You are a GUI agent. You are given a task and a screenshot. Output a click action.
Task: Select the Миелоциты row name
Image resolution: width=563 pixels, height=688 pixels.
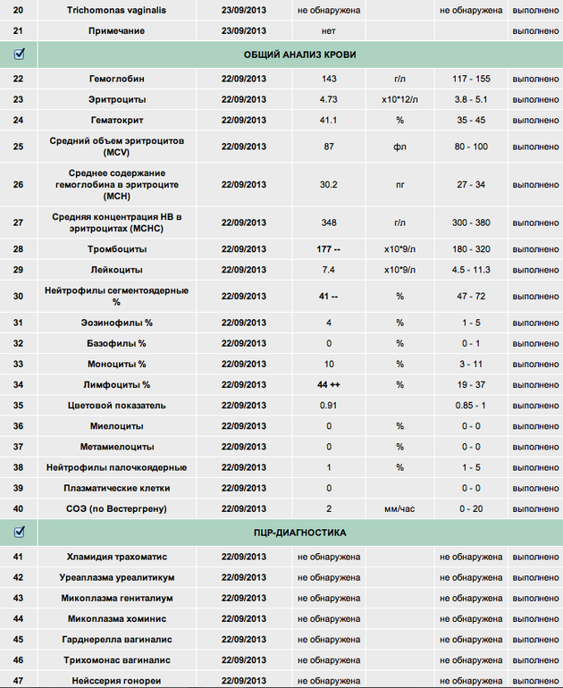117,426
